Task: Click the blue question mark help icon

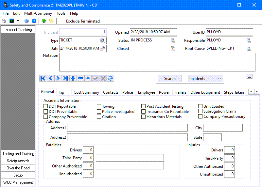Action: 27,21
